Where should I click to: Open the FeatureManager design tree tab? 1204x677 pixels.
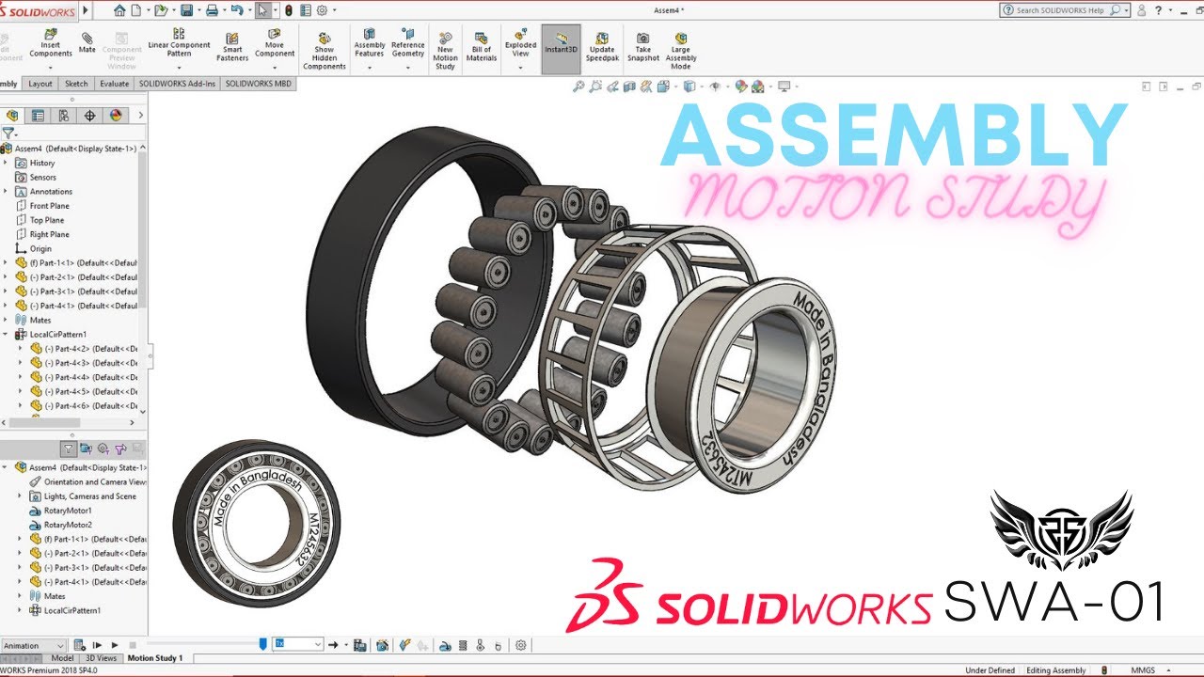[12, 116]
